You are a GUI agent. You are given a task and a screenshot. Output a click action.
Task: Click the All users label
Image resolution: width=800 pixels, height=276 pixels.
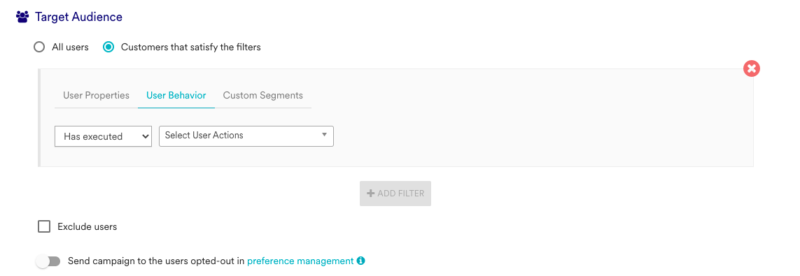[71, 47]
